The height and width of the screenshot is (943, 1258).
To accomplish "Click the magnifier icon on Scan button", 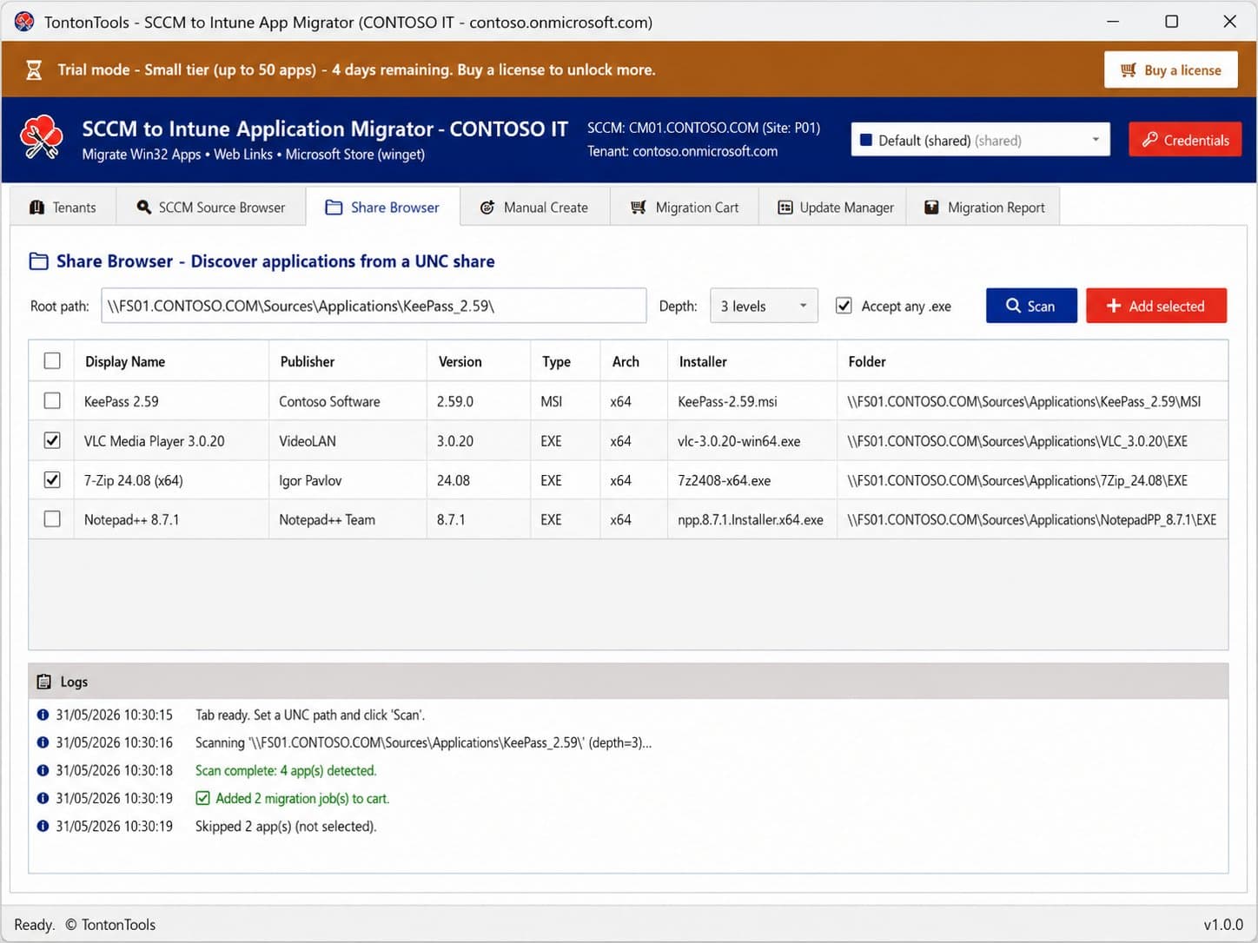I will click(1013, 306).
